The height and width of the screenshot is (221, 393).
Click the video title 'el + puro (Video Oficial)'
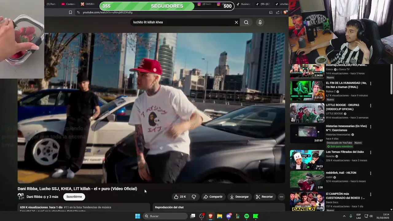tap(115, 189)
